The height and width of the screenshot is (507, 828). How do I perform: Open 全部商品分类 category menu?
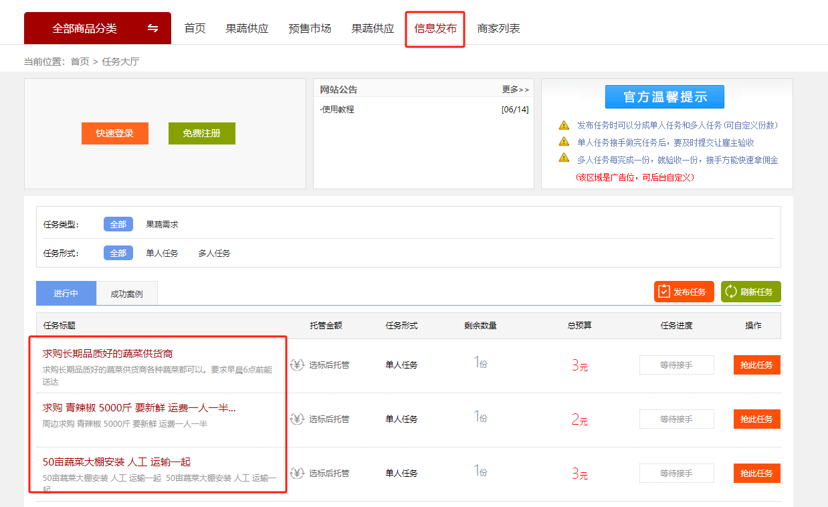point(98,28)
